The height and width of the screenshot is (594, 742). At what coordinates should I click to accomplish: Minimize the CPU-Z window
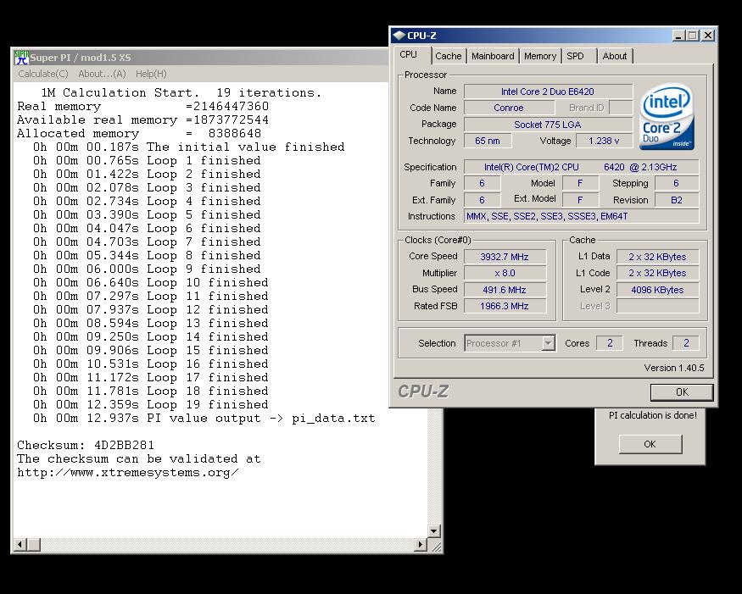pyautogui.click(x=678, y=36)
